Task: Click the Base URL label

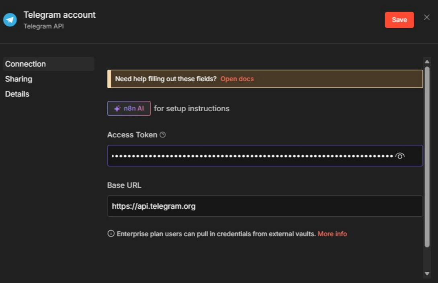Action: pyautogui.click(x=124, y=185)
